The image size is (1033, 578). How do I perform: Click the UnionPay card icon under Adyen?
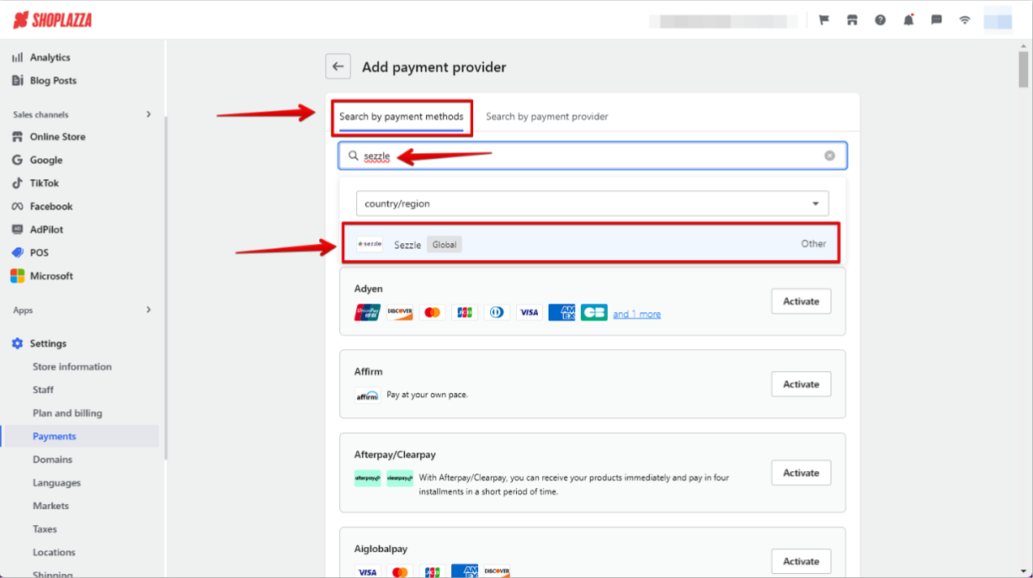pos(368,312)
